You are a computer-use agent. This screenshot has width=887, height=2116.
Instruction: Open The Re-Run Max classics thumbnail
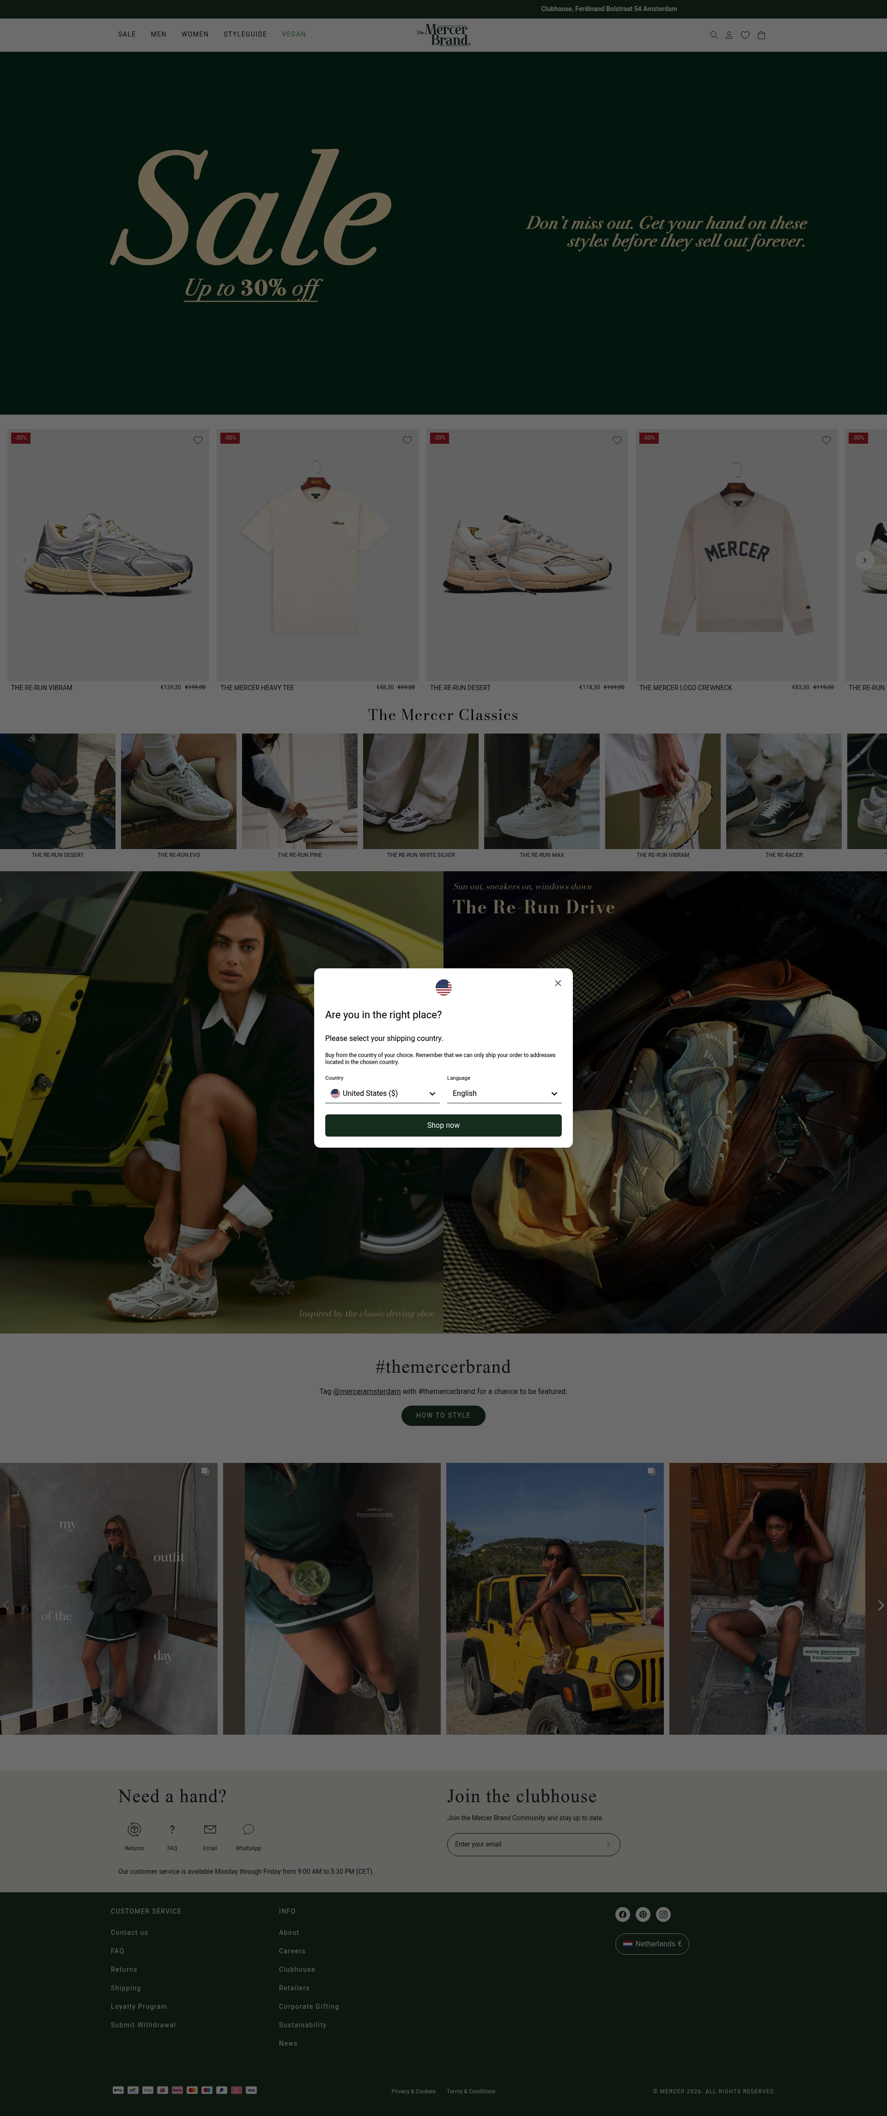(542, 791)
